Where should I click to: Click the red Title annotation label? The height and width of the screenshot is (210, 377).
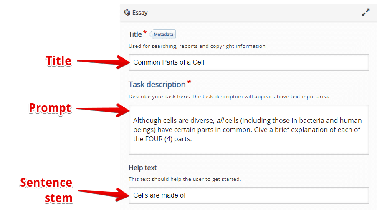click(59, 61)
